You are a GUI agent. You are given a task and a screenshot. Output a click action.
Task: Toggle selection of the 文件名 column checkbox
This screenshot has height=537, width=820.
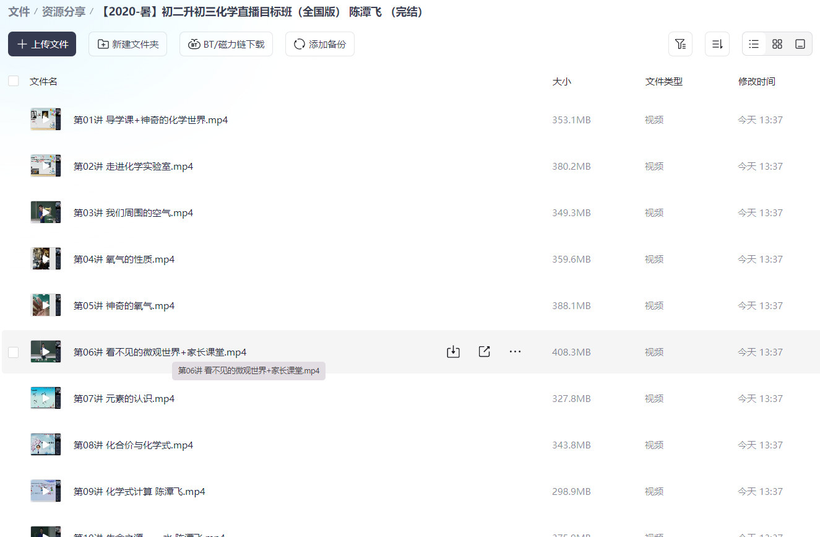coord(13,81)
